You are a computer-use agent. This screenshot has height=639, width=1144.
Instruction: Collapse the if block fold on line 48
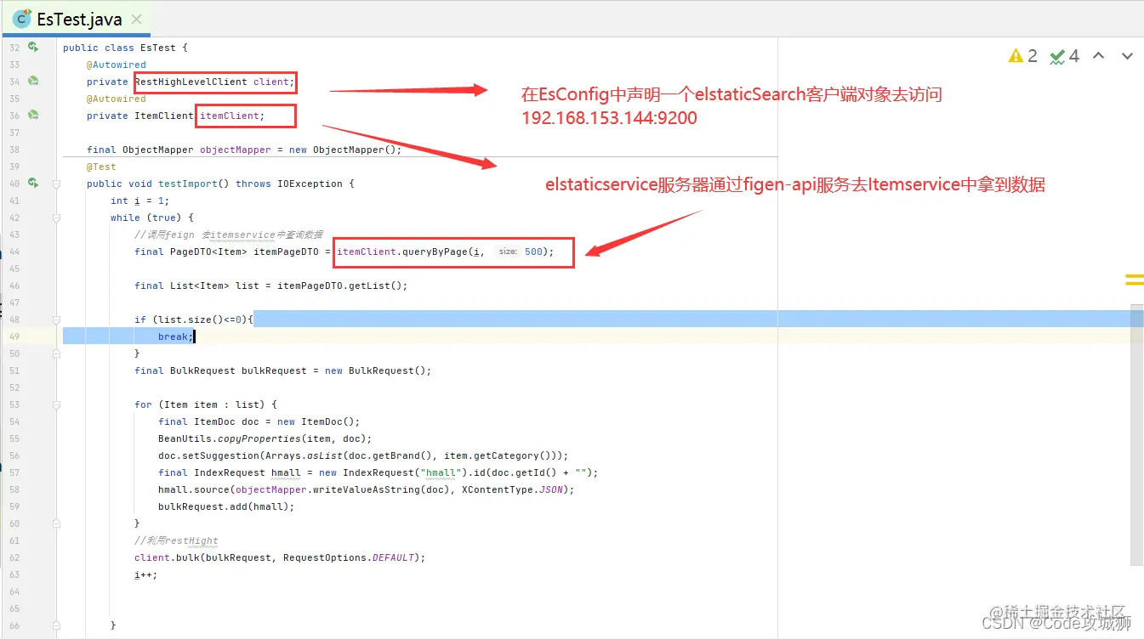[57, 319]
